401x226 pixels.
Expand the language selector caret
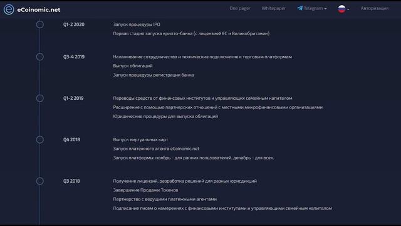click(348, 9)
